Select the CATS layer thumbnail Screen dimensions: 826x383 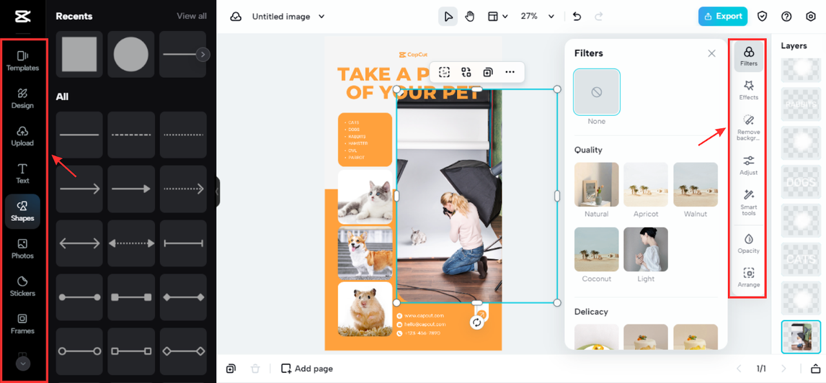(801, 259)
